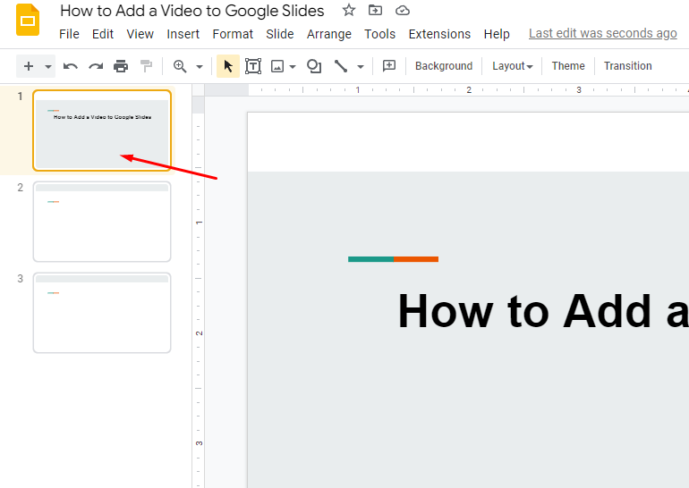
Task: Expand line type dropdown arrow
Action: [x=361, y=67]
